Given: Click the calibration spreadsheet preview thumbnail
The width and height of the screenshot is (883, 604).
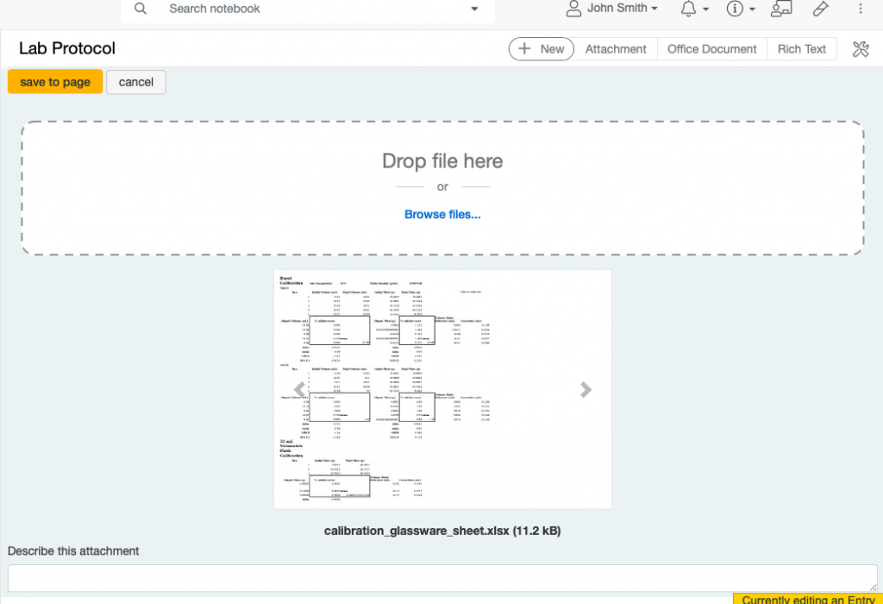Looking at the screenshot, I should [442, 389].
